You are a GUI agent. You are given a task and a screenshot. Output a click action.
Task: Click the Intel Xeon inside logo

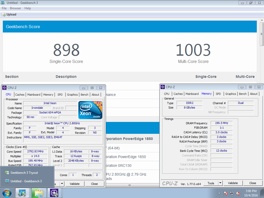90,110
